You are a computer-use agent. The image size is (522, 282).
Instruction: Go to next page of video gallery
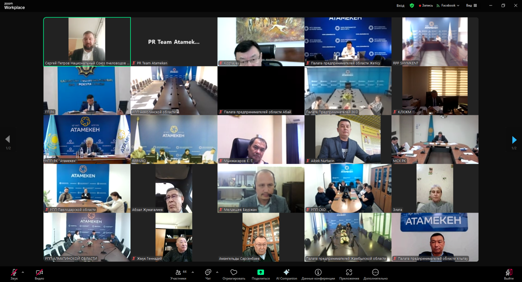514,140
